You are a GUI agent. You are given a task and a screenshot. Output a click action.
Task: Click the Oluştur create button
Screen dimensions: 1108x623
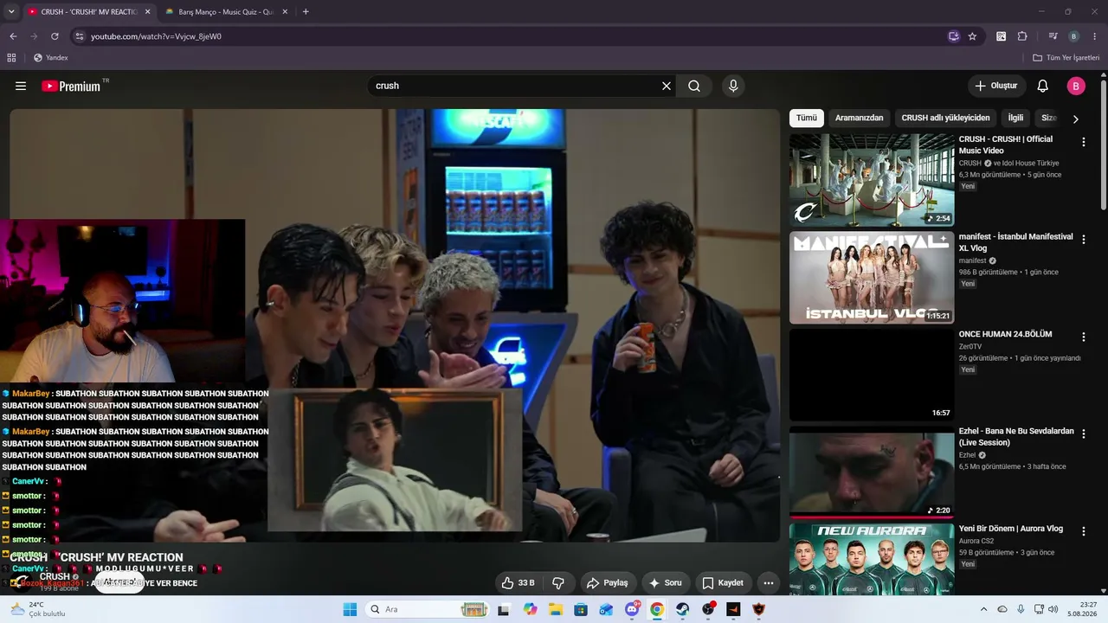pyautogui.click(x=996, y=86)
